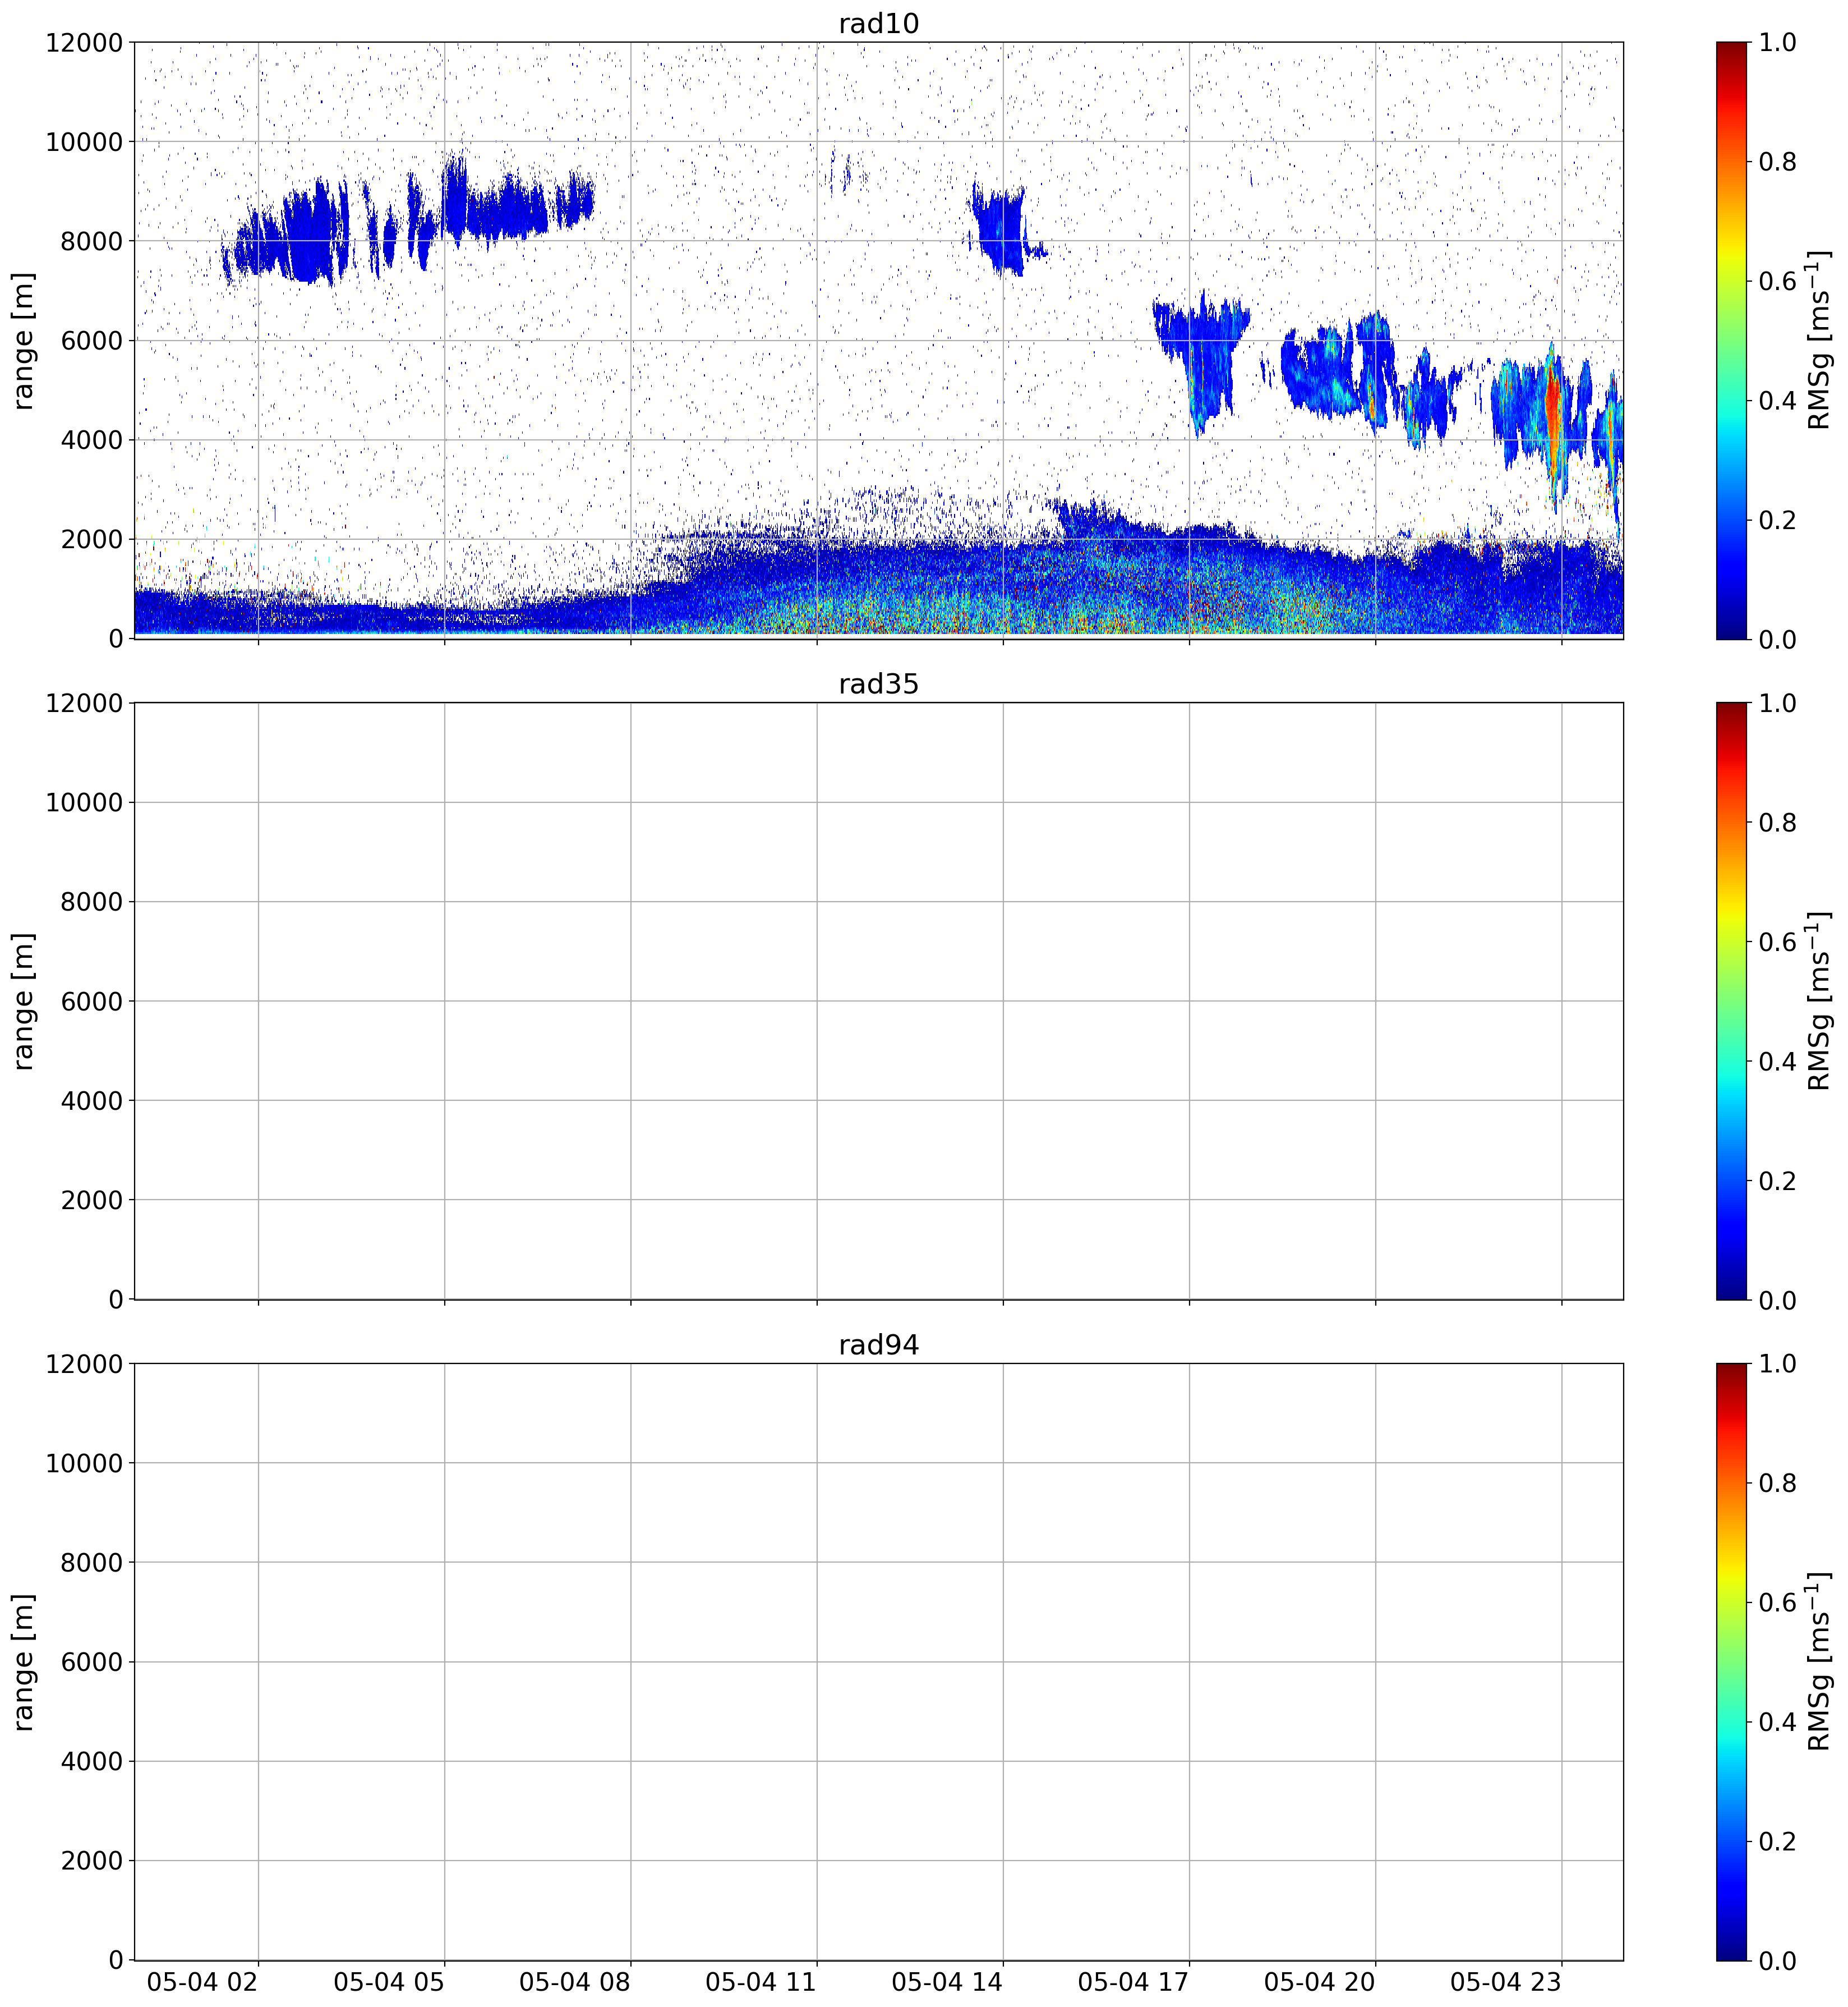Click the 4000 range tick of rad35
Viewport: 1848px width, 2007px height.
point(91,1100)
